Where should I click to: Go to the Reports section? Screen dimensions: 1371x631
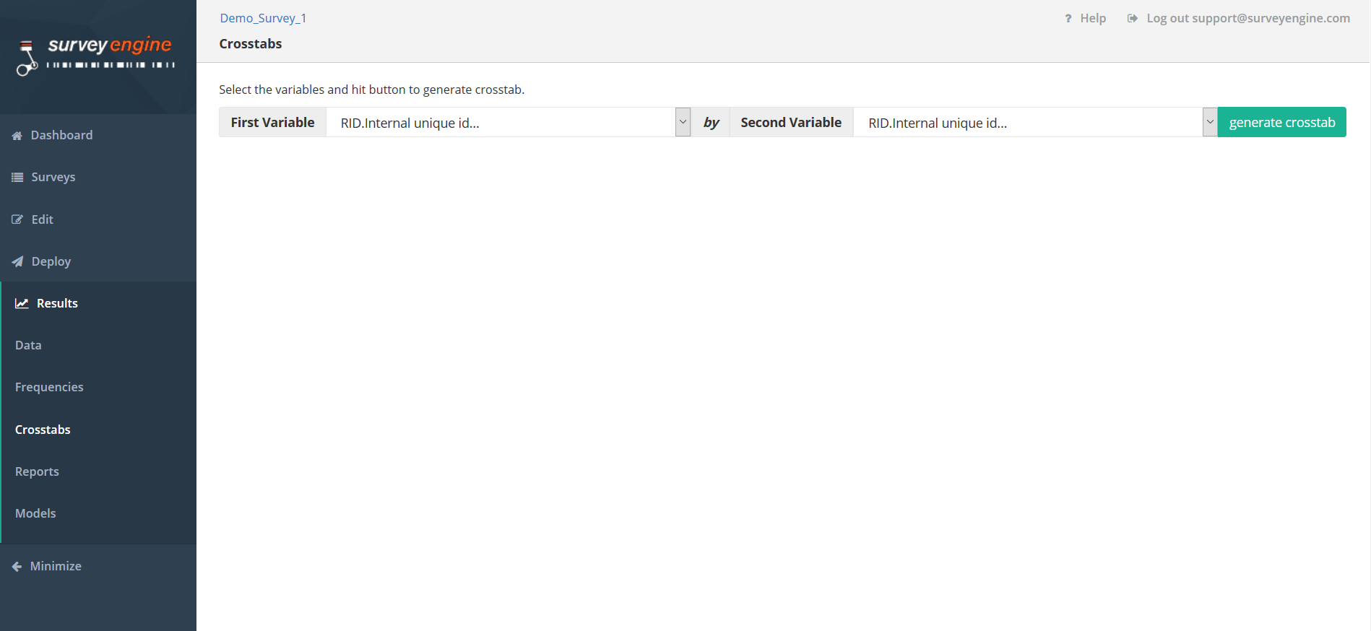[37, 471]
